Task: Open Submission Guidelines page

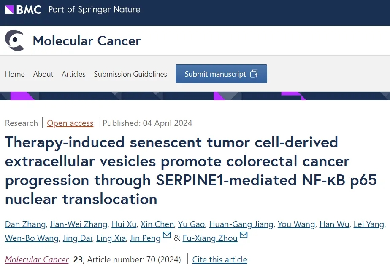Action: point(130,74)
